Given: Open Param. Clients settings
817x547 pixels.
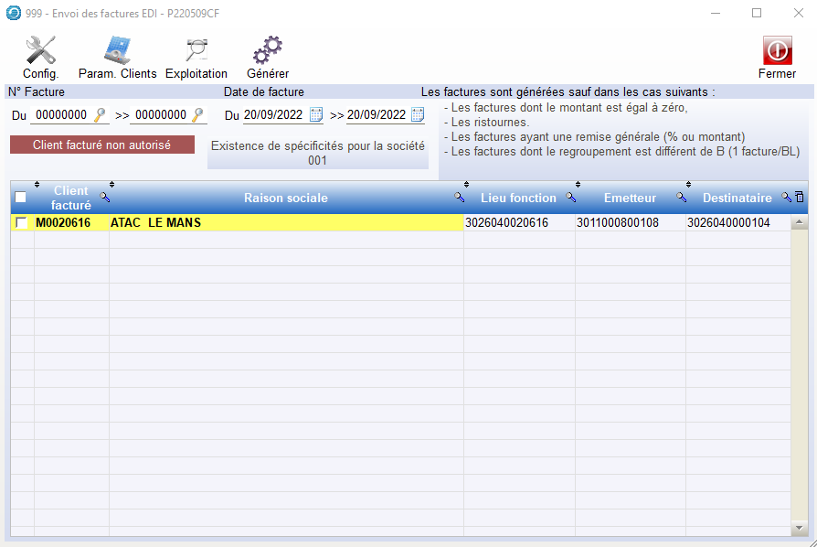Looking at the screenshot, I should pos(117,50).
